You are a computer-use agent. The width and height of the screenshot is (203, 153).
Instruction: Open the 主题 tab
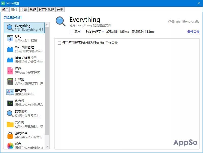(x=24, y=10)
